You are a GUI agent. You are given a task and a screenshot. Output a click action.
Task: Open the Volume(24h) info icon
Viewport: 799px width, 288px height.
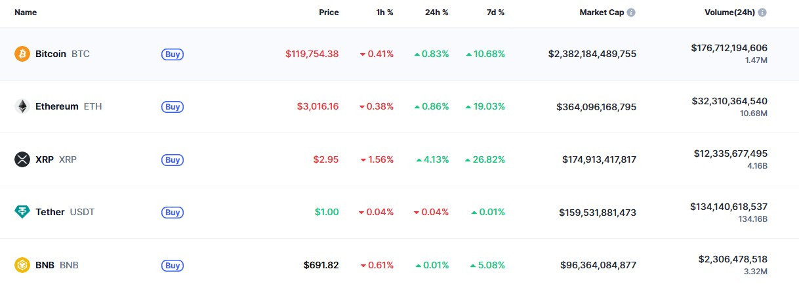pos(762,12)
